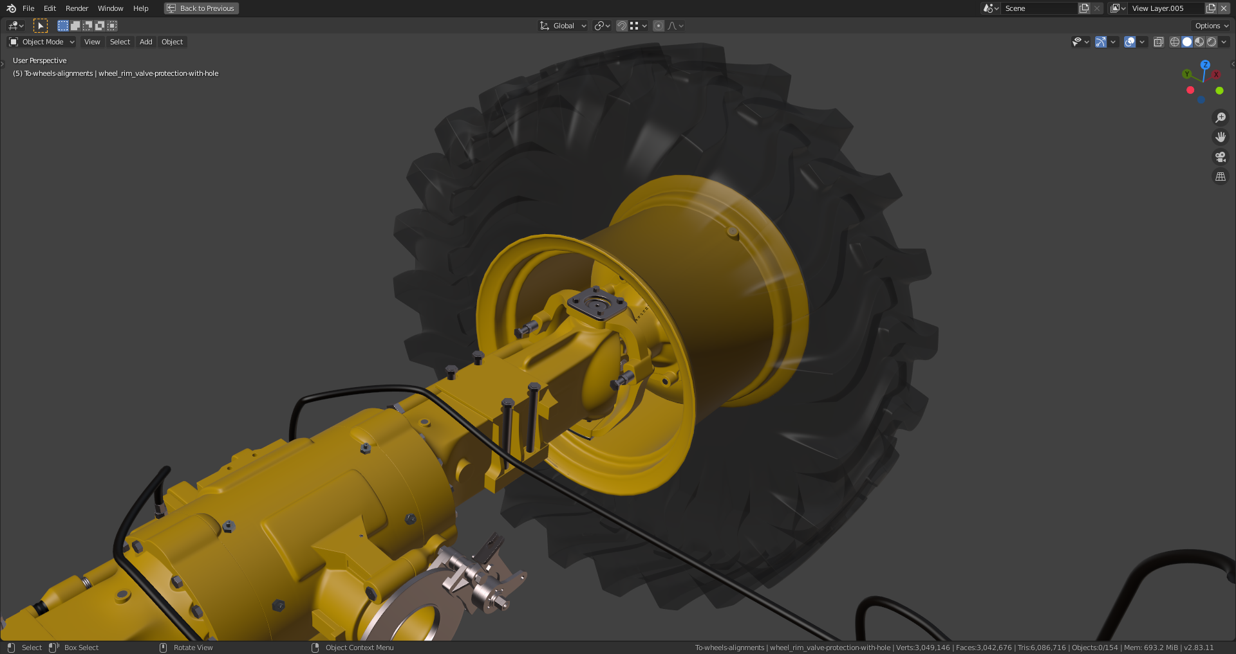1236x654 pixels.
Task: Open the Window menu
Action: click(x=110, y=8)
